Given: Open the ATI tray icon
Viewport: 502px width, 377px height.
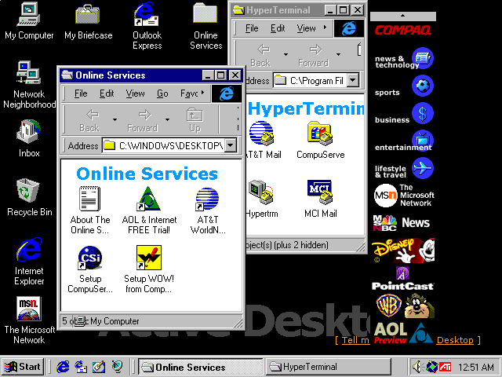Looking at the screenshot, I should coord(446,367).
